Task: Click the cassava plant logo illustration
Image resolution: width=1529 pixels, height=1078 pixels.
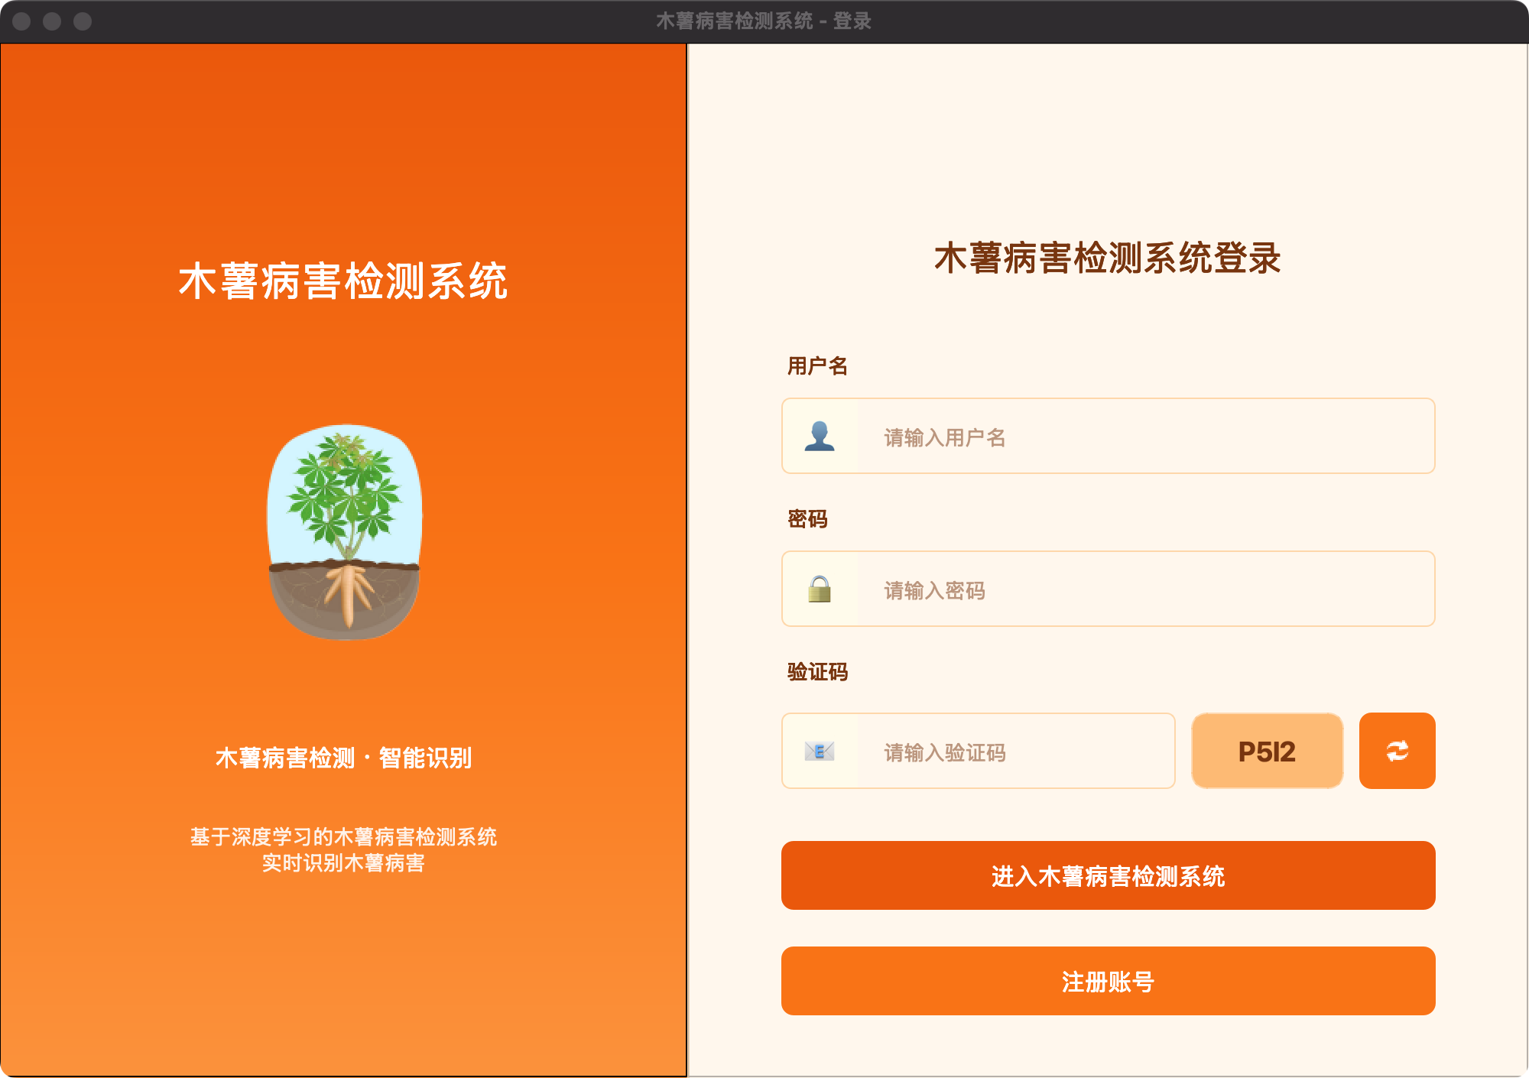Action: coord(344,531)
